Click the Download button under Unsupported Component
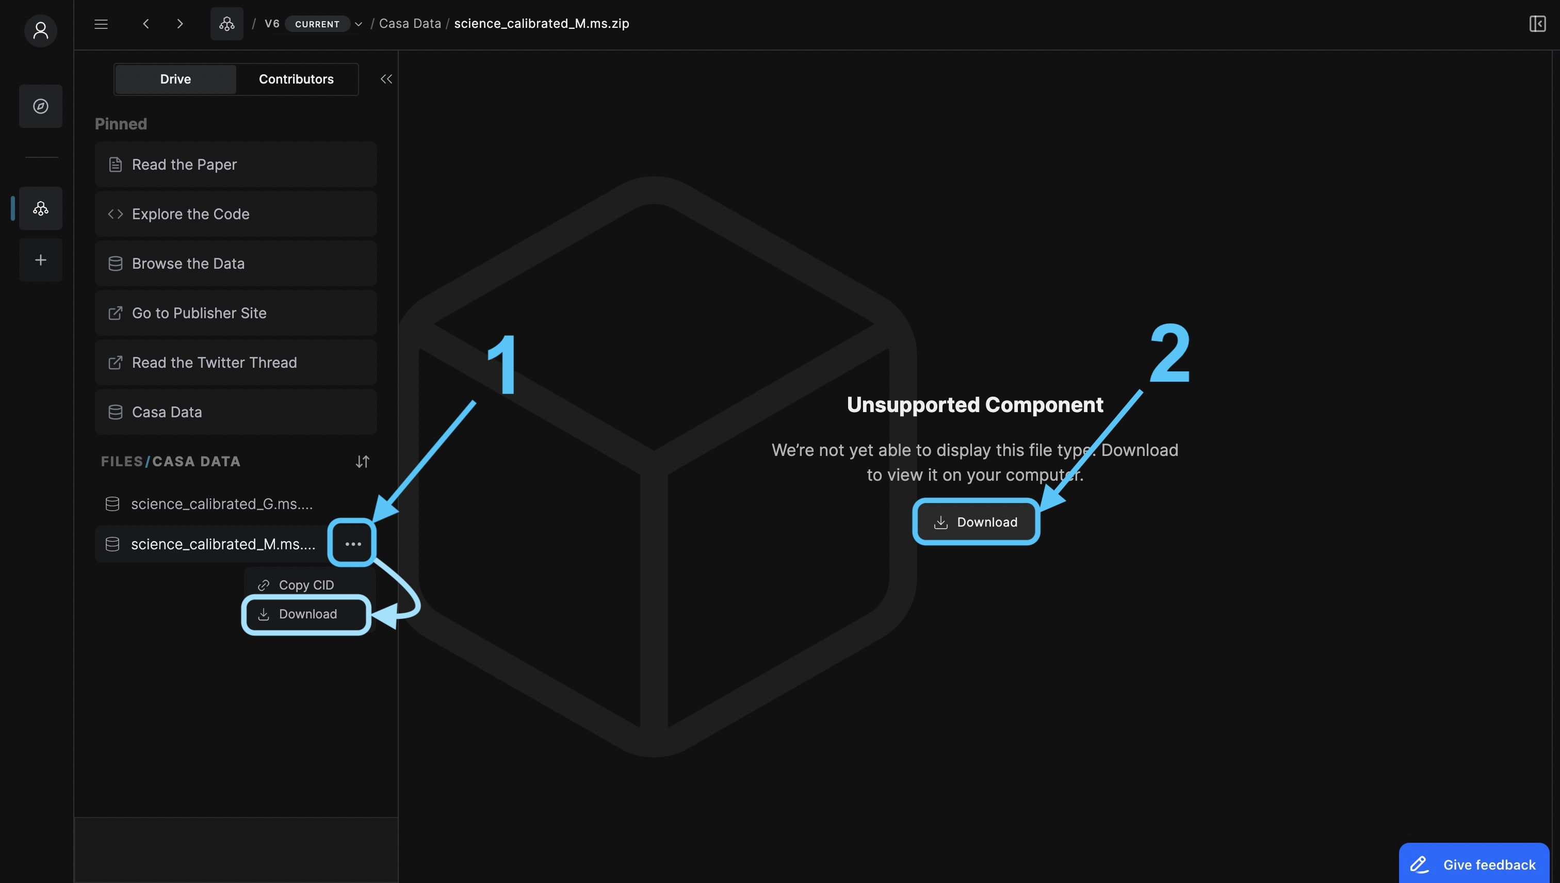The image size is (1560, 883). 976,522
